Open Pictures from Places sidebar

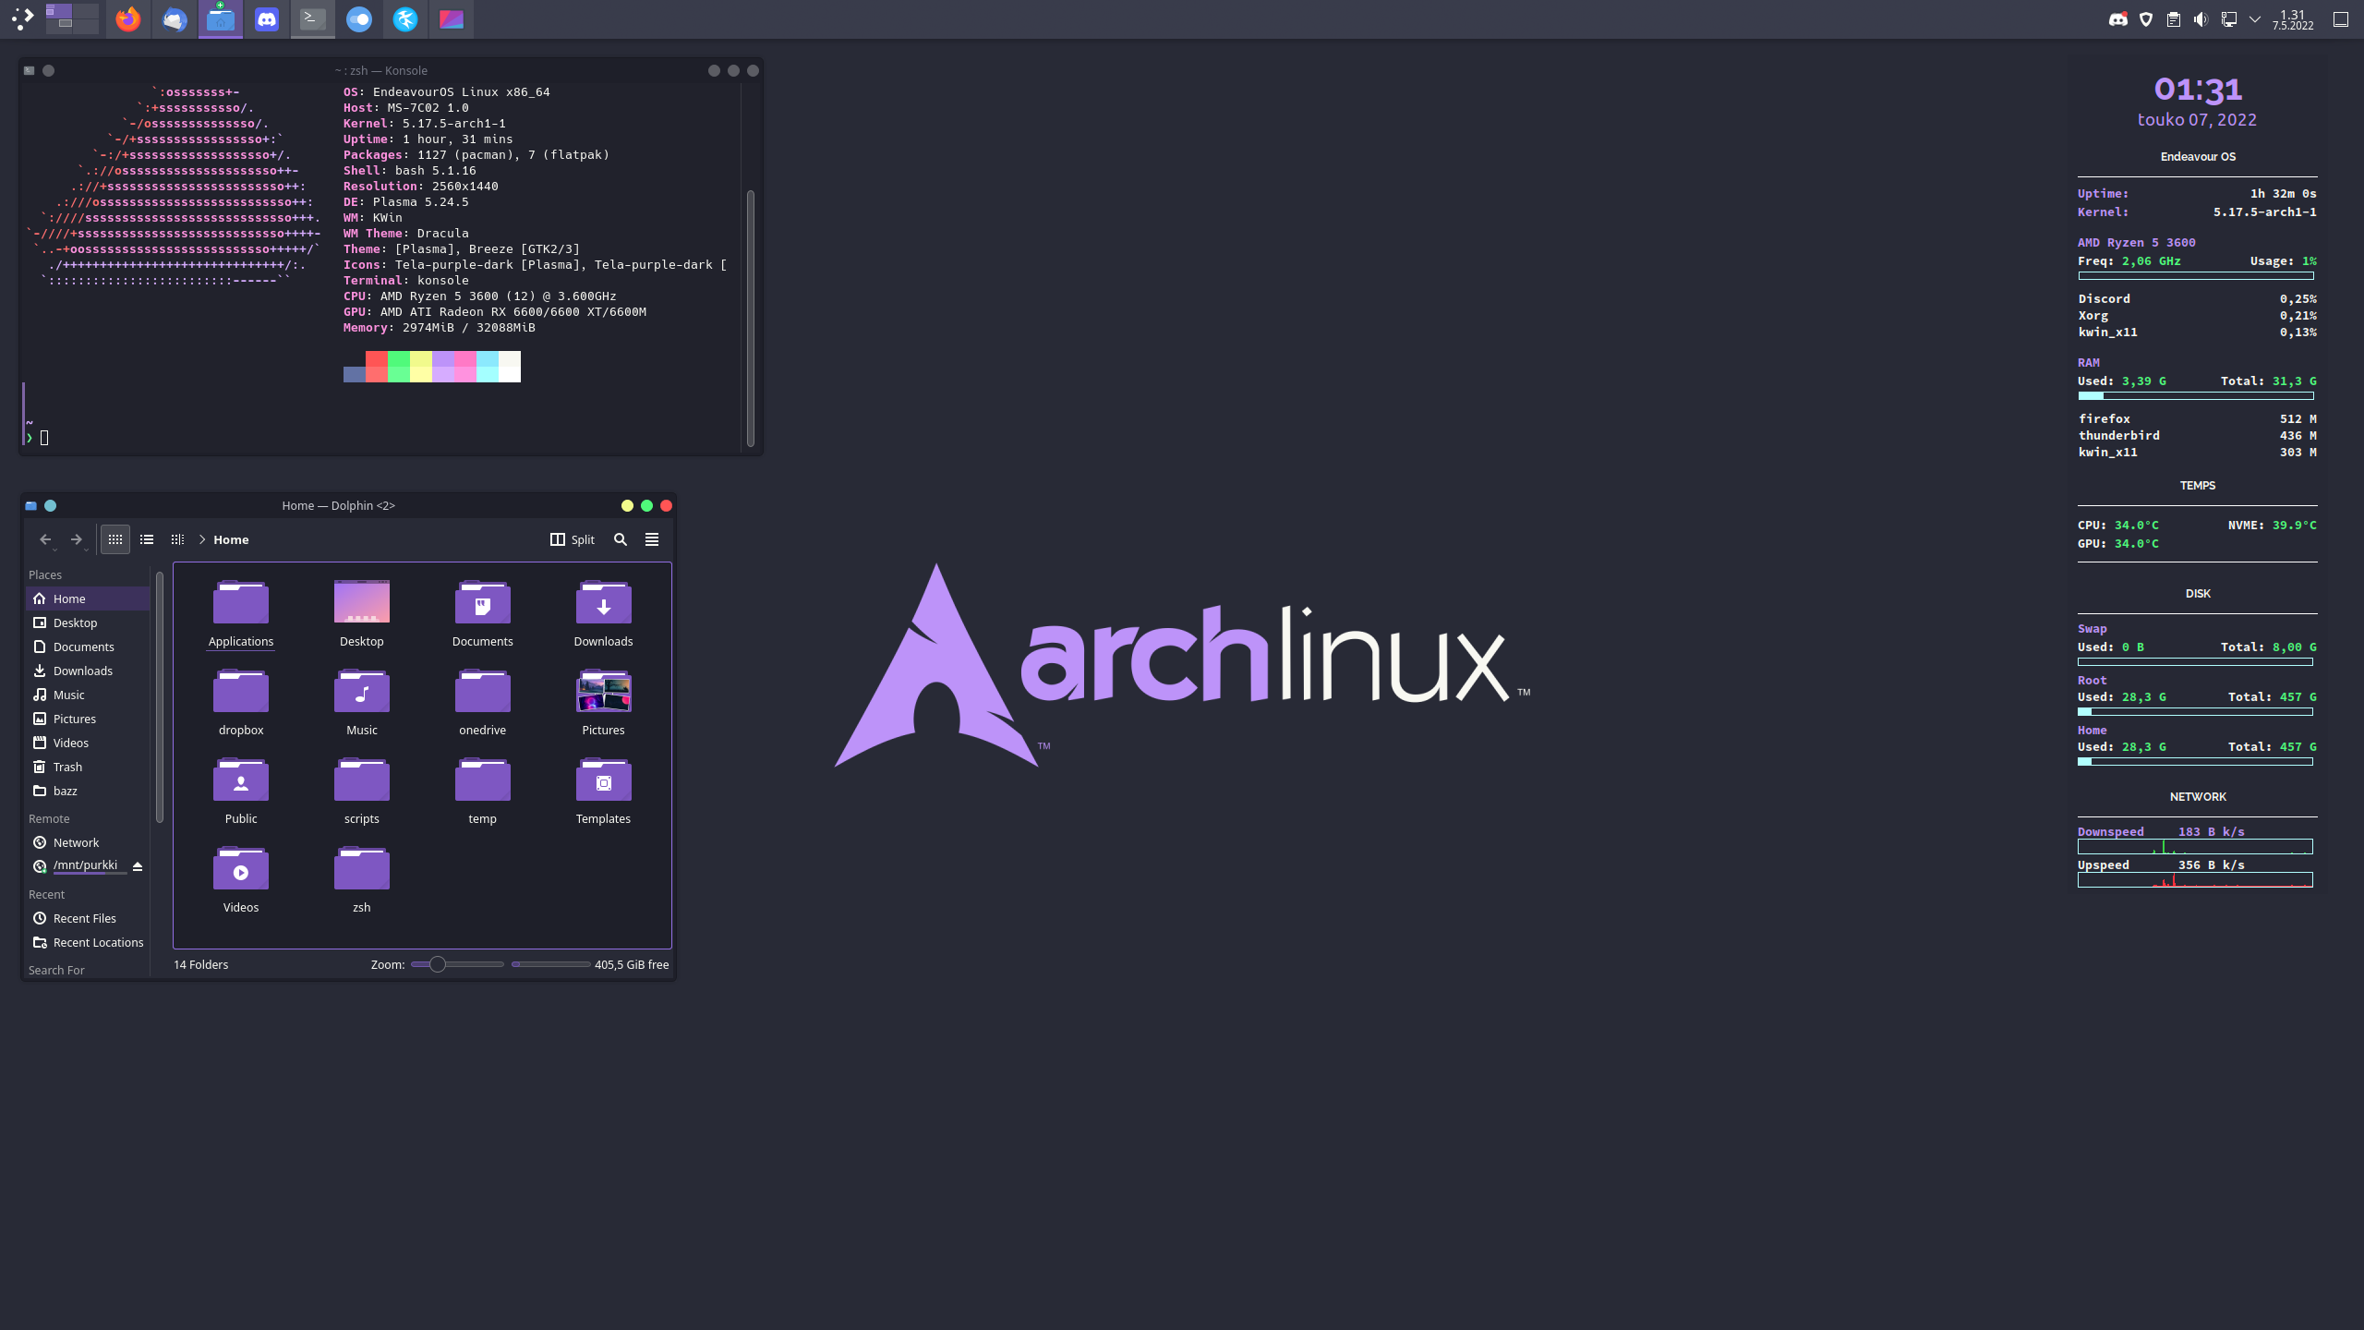point(88,719)
